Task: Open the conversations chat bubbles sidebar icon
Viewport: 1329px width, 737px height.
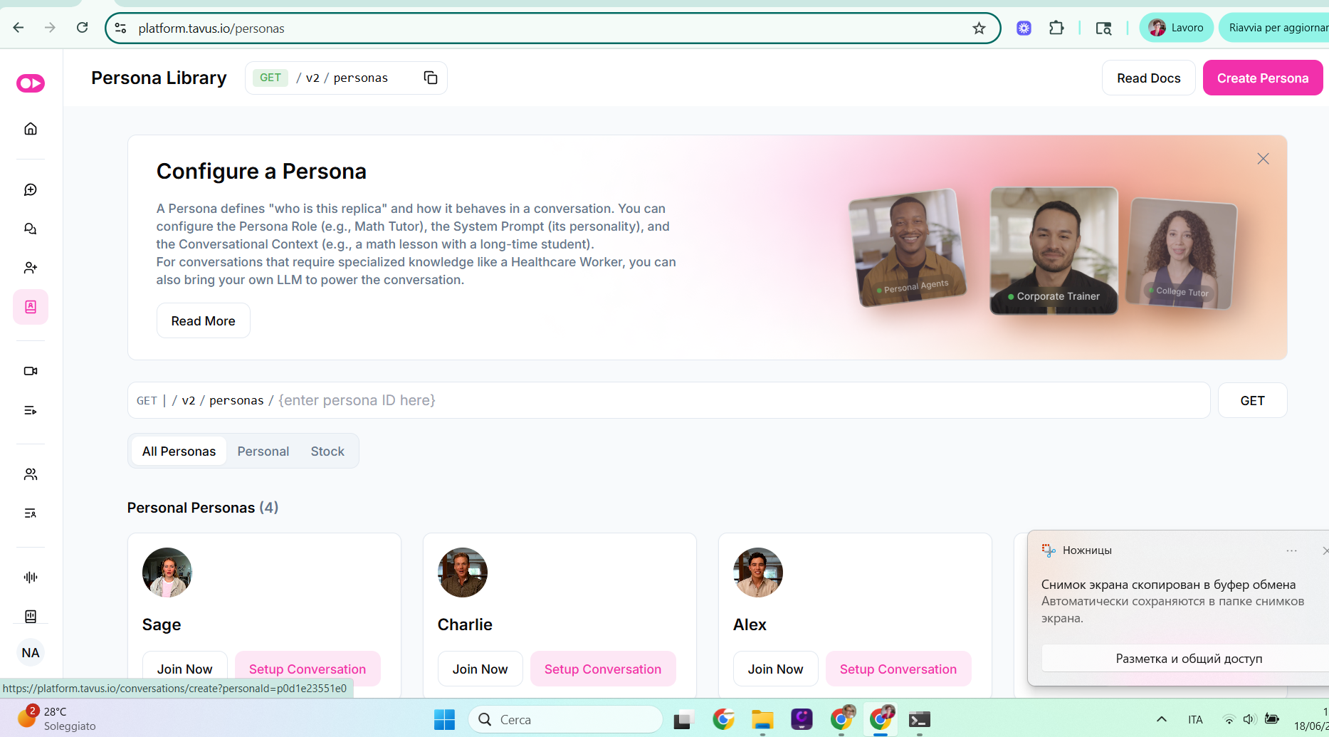Action: (31, 229)
